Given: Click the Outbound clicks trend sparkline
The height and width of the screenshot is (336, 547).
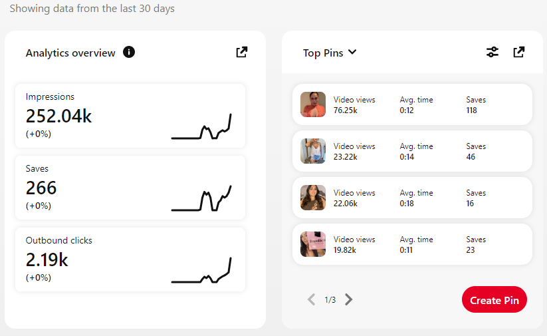Looking at the screenshot, I should [201, 271].
